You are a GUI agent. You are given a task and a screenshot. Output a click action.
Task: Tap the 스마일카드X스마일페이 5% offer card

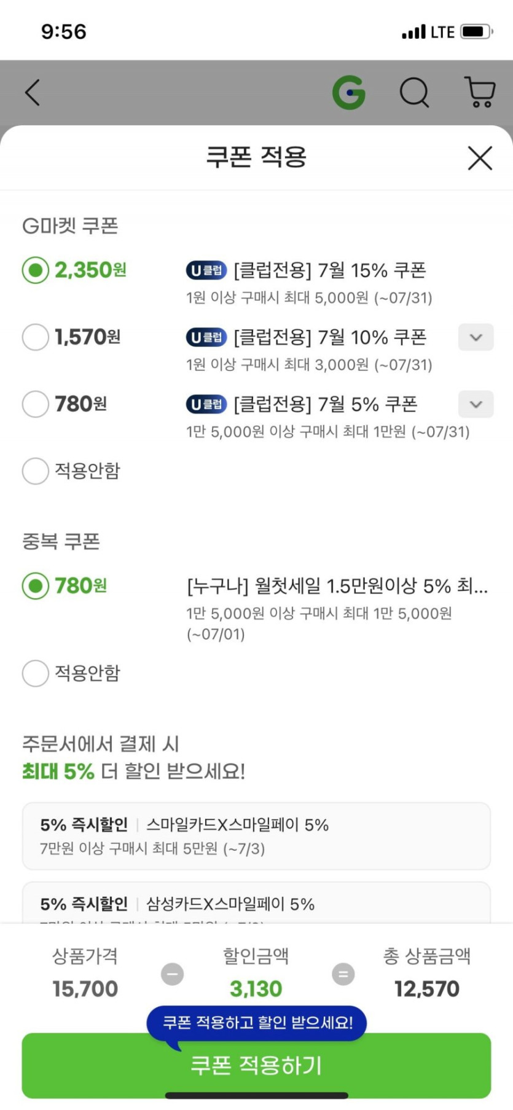coord(256,835)
